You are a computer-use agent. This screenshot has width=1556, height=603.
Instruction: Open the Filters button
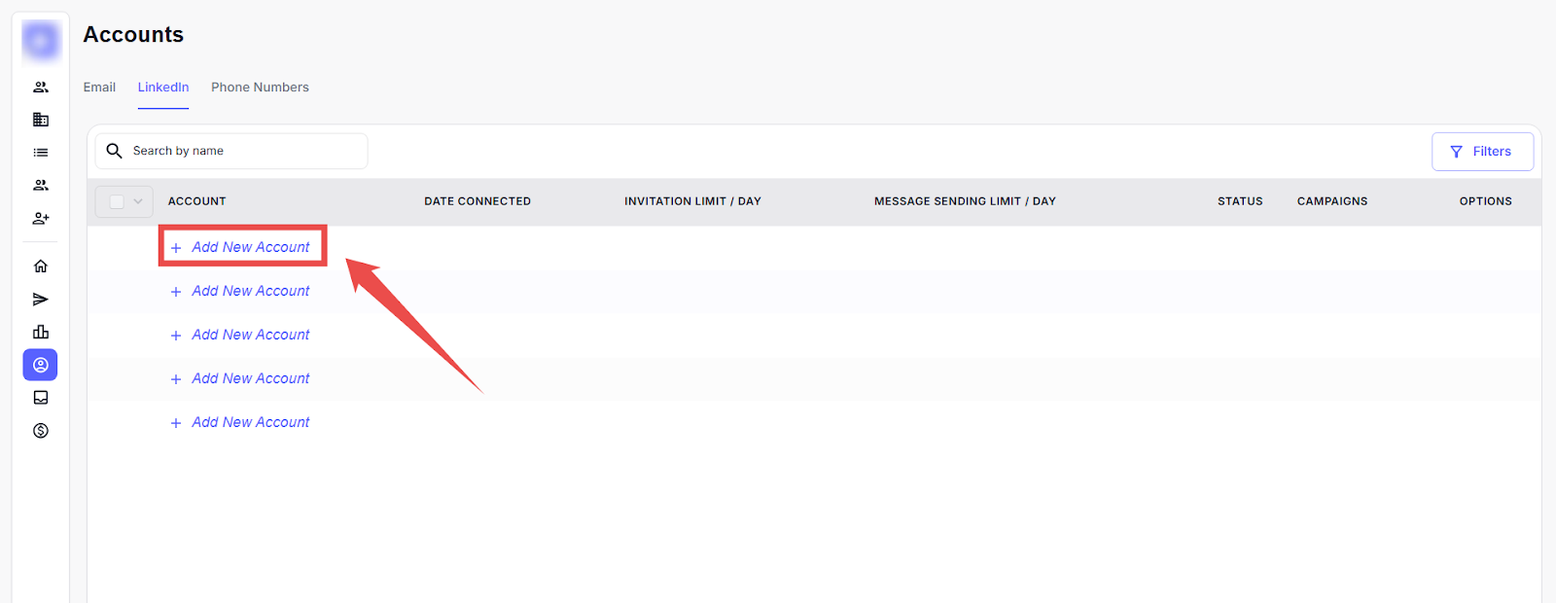click(1481, 152)
